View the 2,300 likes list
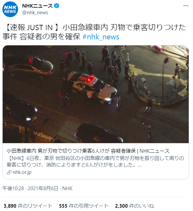This screenshot has width=193, height=211. point(134,206)
